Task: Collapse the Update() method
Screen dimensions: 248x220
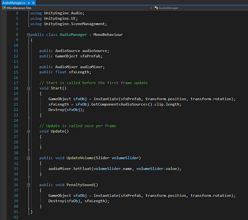Action: click(29, 131)
